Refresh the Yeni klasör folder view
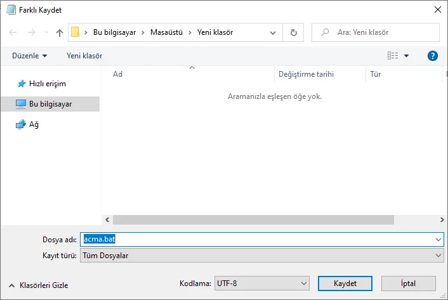The image size is (448, 300). pyautogui.click(x=293, y=32)
